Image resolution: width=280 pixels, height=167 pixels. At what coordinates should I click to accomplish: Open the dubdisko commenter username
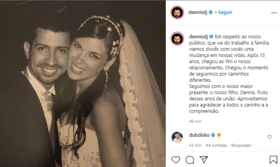pyautogui.click(x=199, y=135)
